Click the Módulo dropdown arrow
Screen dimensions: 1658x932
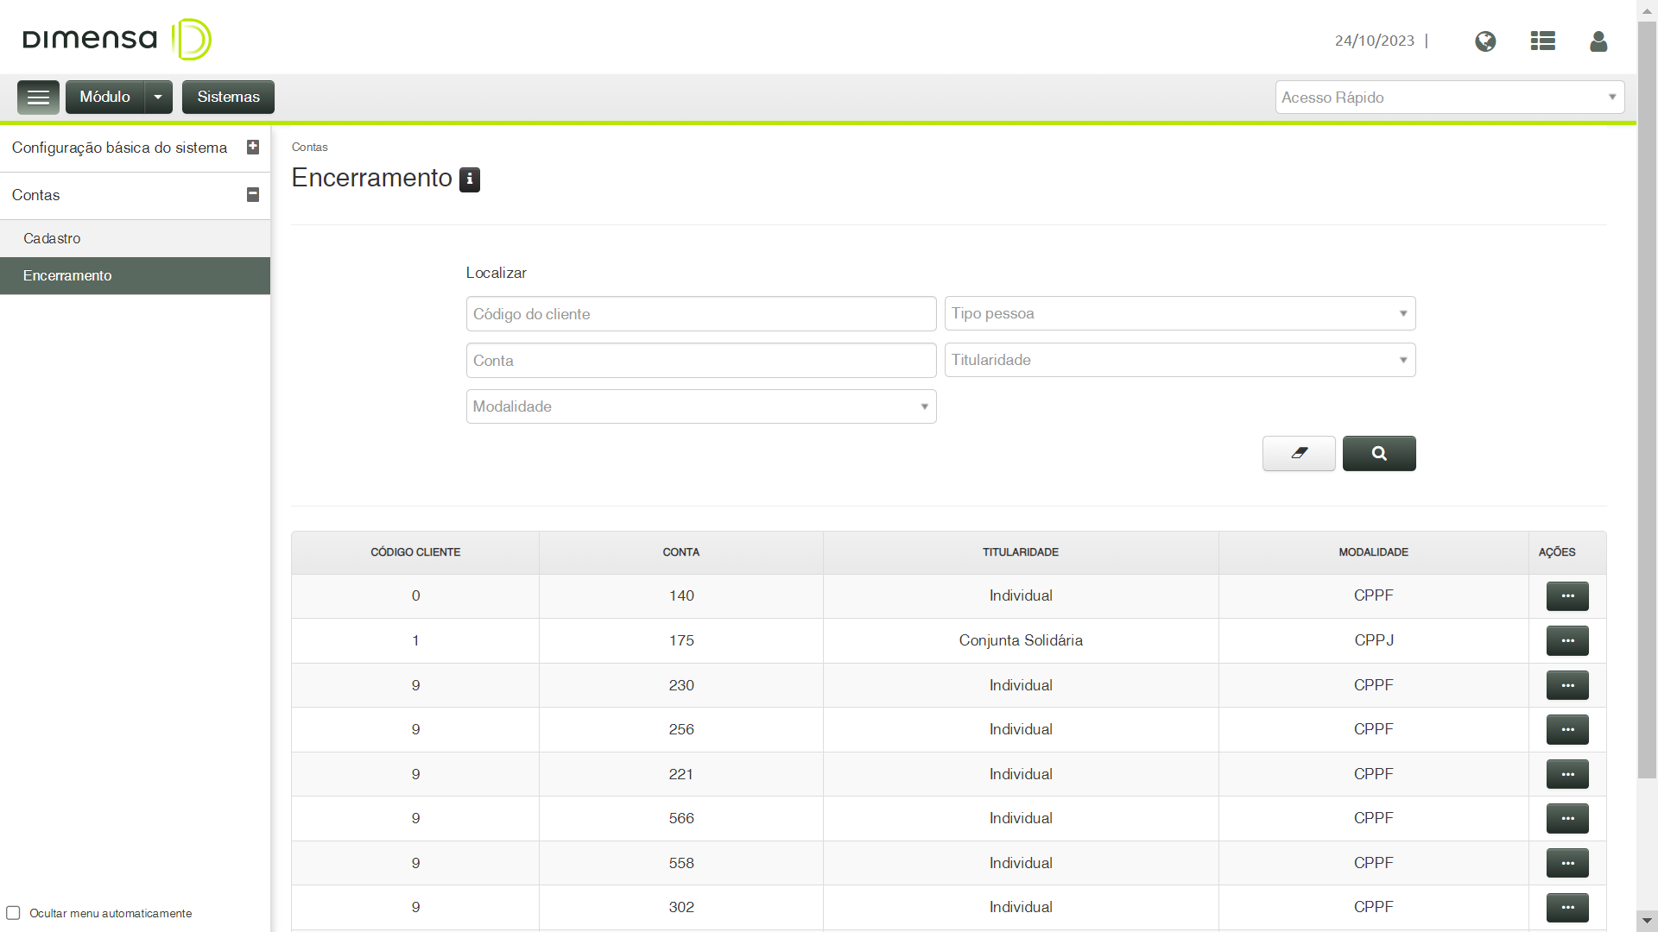pos(158,98)
